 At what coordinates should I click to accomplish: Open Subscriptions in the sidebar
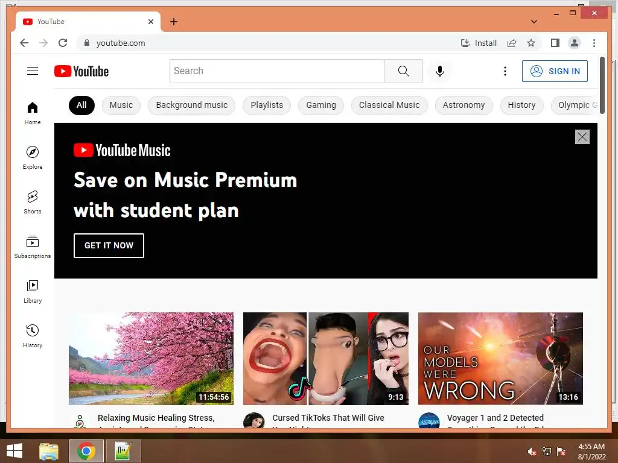coord(33,247)
